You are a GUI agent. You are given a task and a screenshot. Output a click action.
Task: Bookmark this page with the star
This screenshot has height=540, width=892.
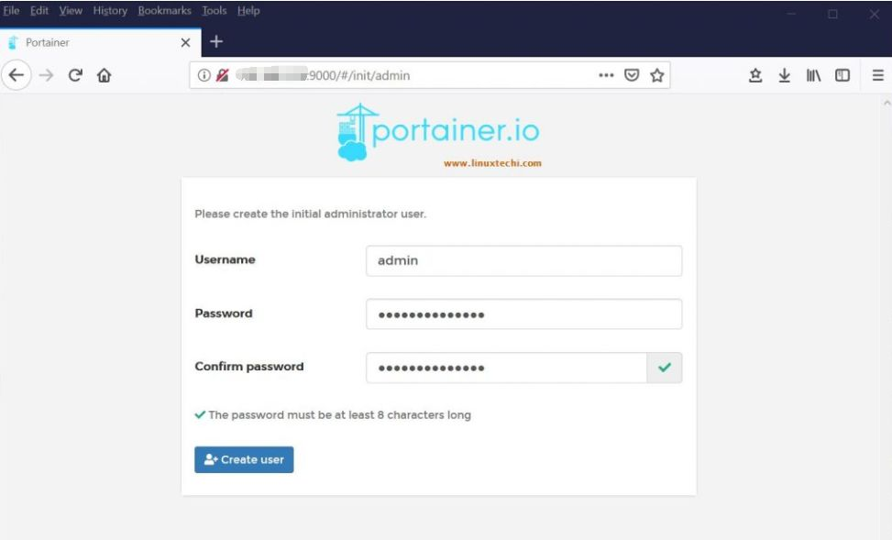tap(657, 75)
